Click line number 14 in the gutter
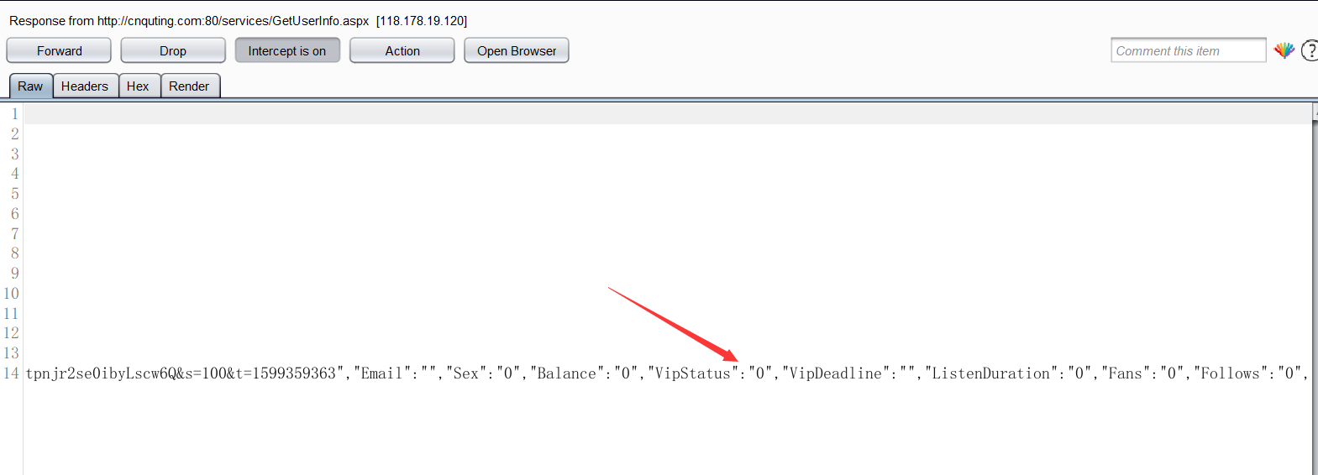The image size is (1318, 475). [11, 373]
